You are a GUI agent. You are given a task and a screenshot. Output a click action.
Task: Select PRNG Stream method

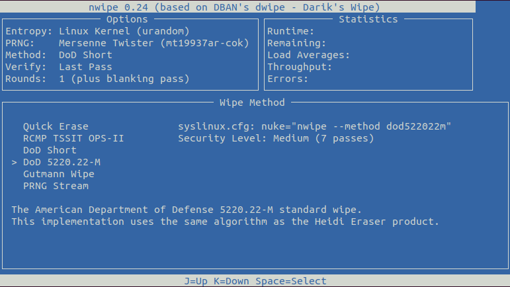tap(56, 186)
